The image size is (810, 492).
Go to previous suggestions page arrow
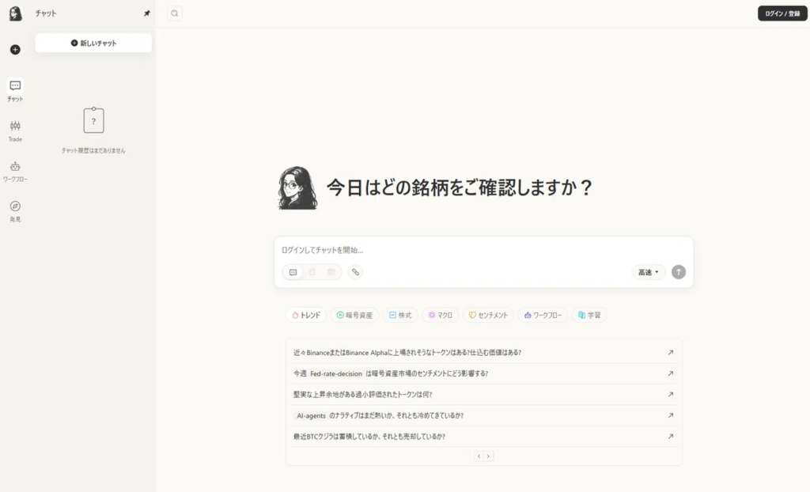point(479,456)
